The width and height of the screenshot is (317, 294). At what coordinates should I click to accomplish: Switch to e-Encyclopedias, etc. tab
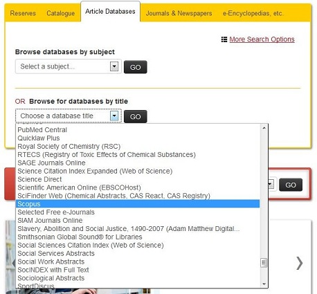[253, 13]
